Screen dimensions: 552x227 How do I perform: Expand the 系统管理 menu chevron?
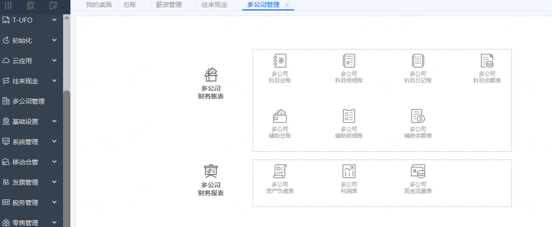pyautogui.click(x=54, y=141)
